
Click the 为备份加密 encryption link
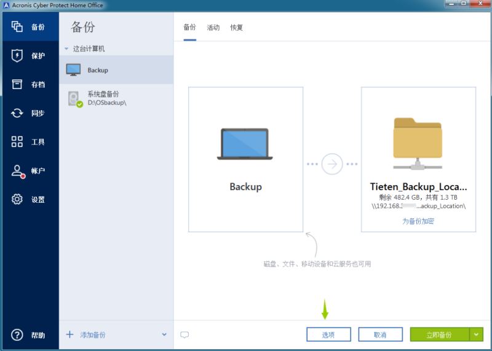coord(418,221)
